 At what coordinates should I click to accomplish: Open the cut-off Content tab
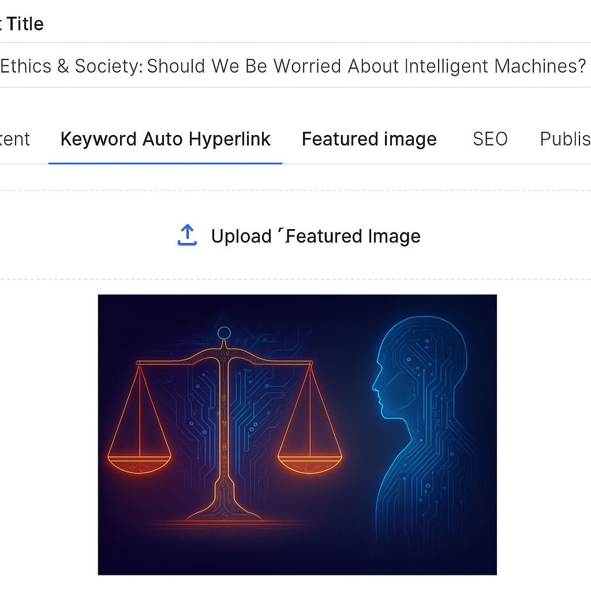(x=15, y=139)
